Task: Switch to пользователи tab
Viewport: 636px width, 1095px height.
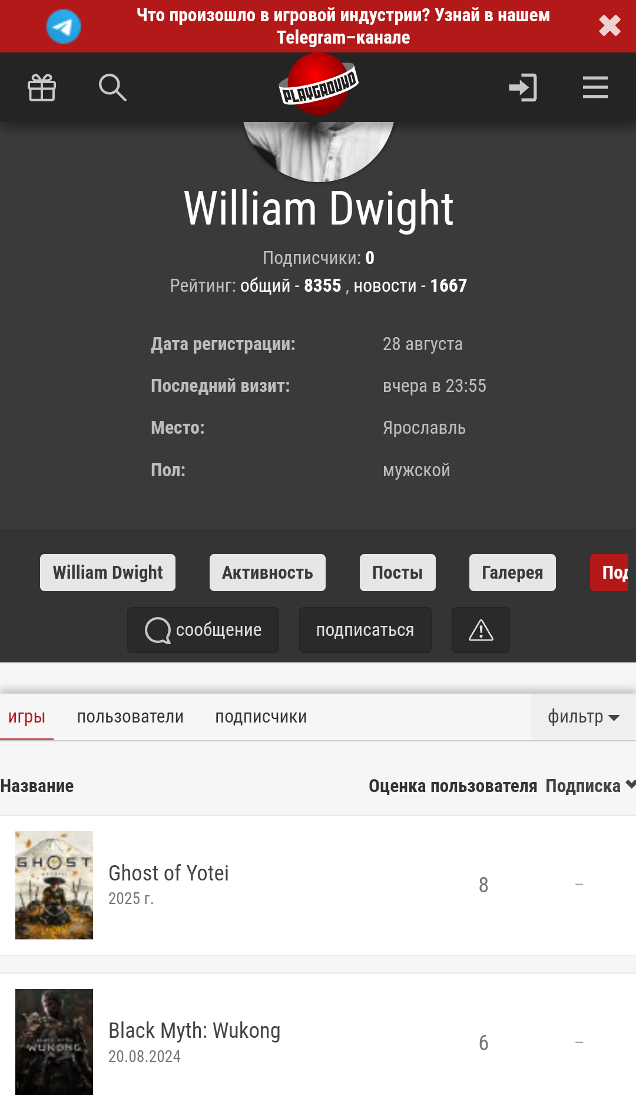Action: [x=130, y=717]
